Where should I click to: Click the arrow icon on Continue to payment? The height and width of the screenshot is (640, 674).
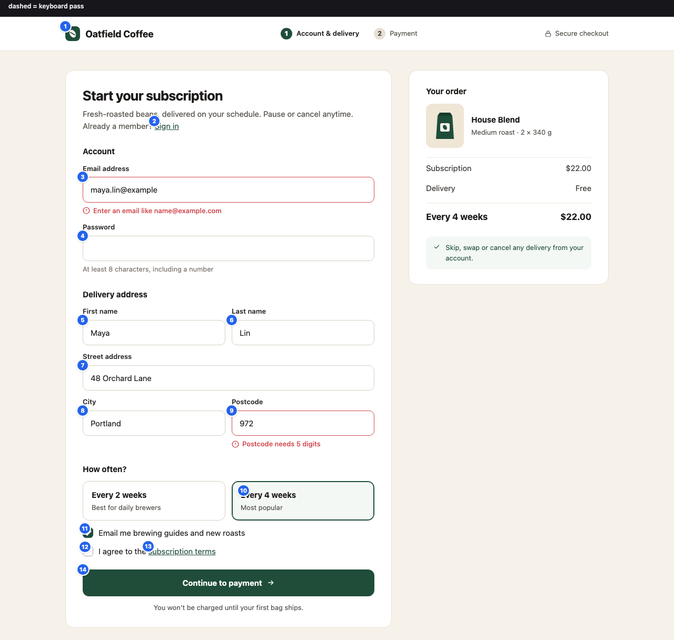pos(271,583)
